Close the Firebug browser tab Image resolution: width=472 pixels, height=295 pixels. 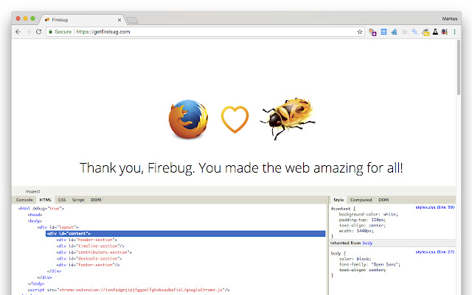[119, 20]
